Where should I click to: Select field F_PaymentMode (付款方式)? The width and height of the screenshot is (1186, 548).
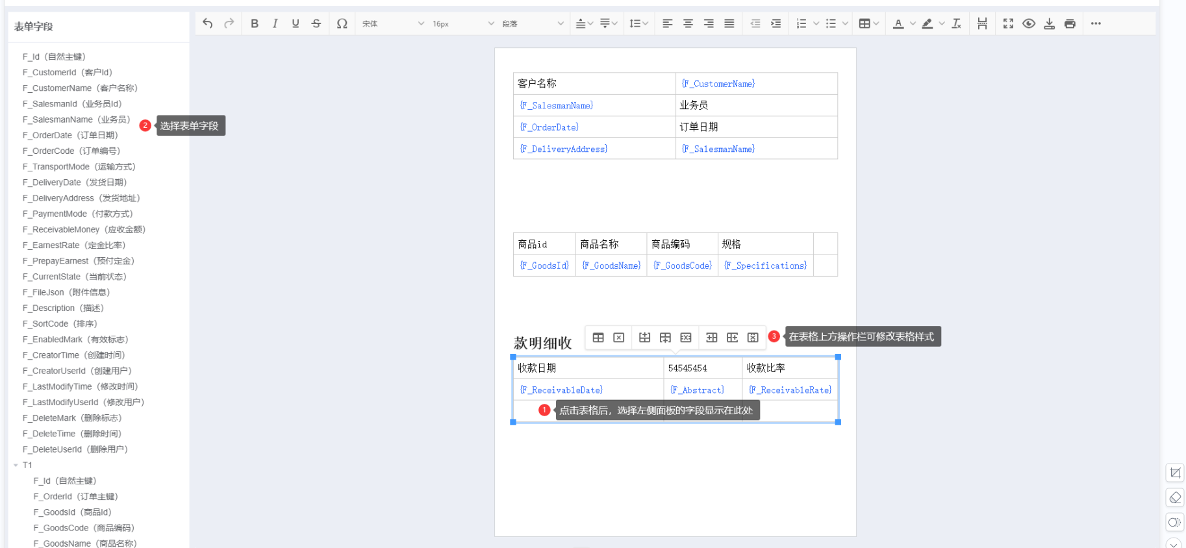pyautogui.click(x=77, y=214)
